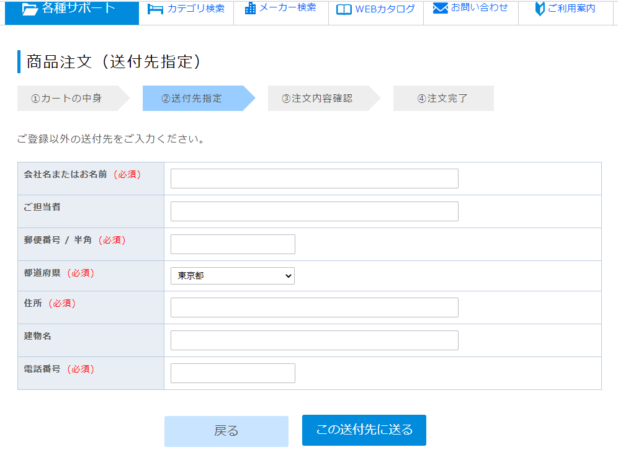Select the 郵便番号 input box

(x=233, y=244)
